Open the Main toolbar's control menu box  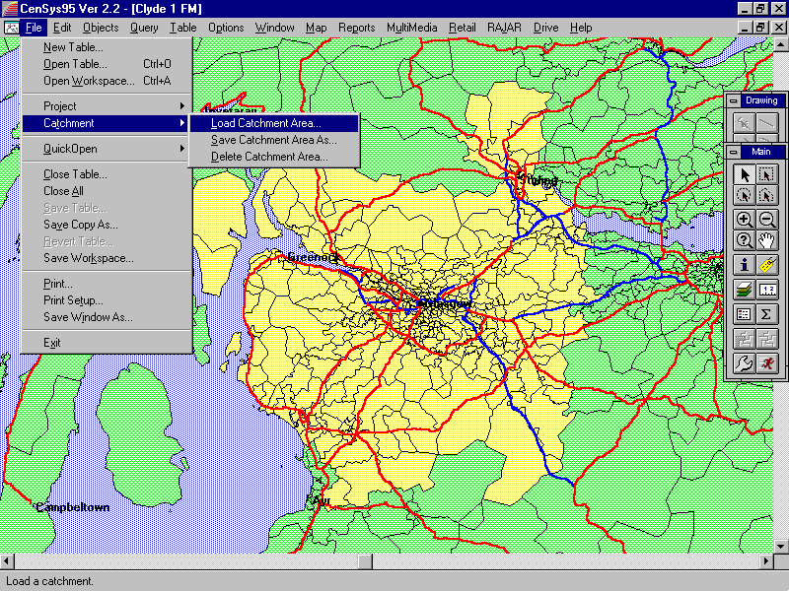tap(733, 152)
